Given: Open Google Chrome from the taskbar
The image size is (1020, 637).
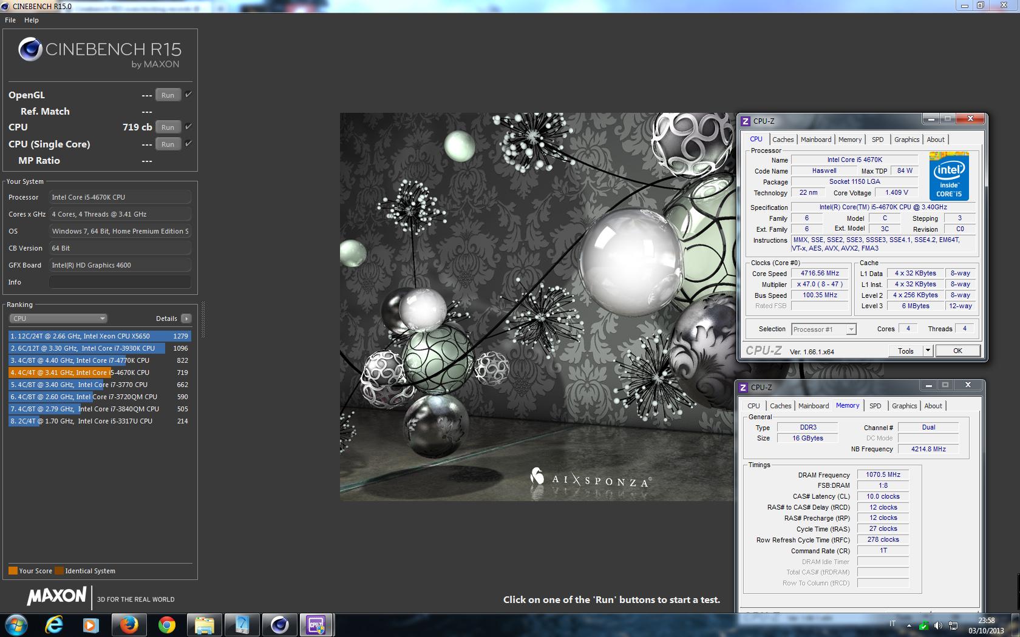Looking at the screenshot, I should [x=166, y=625].
